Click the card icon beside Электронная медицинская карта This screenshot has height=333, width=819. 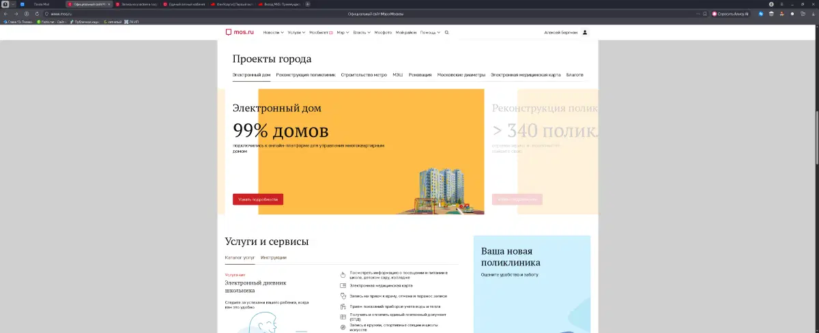343,286
